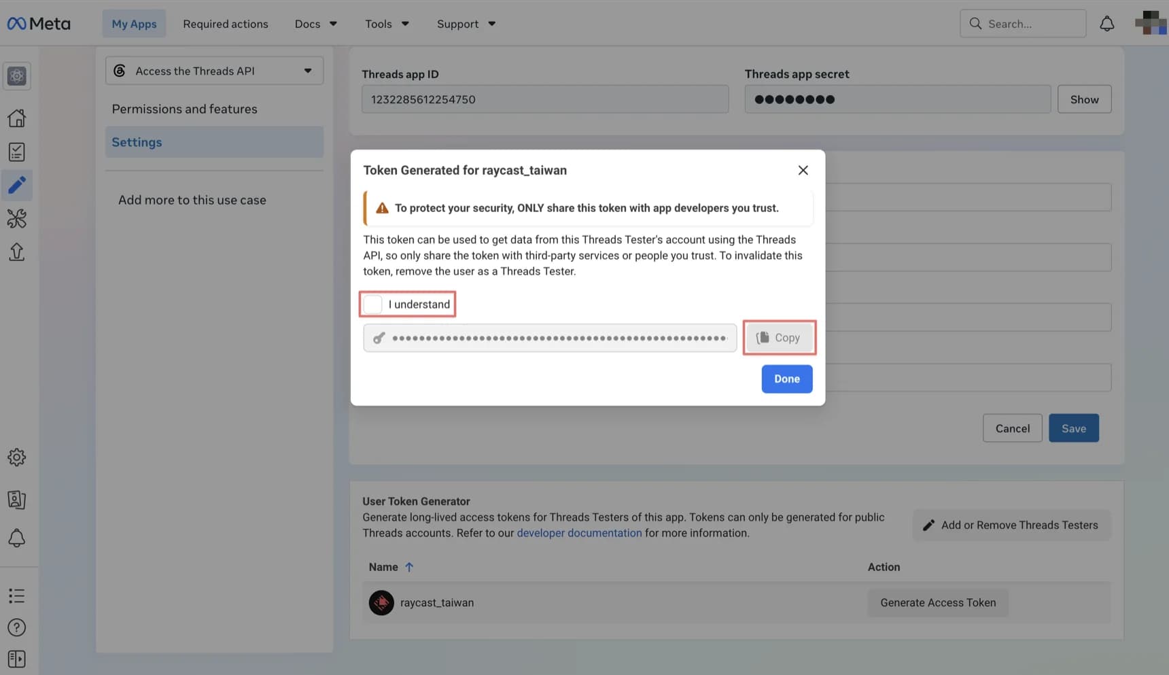Click the raycast_taiwan tester name
Viewport: 1169px width, 675px height.
click(437, 603)
